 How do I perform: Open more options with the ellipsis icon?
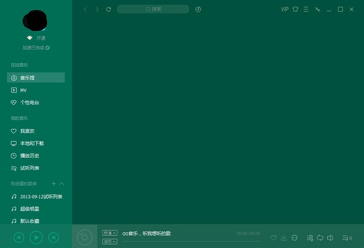click(294, 238)
